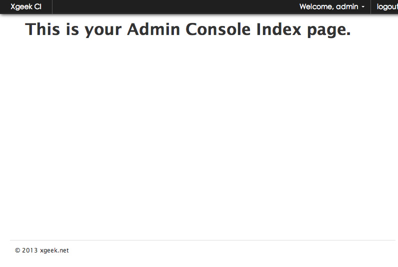Click the empty dark navbar area
398x267 pixels.
[175, 7]
